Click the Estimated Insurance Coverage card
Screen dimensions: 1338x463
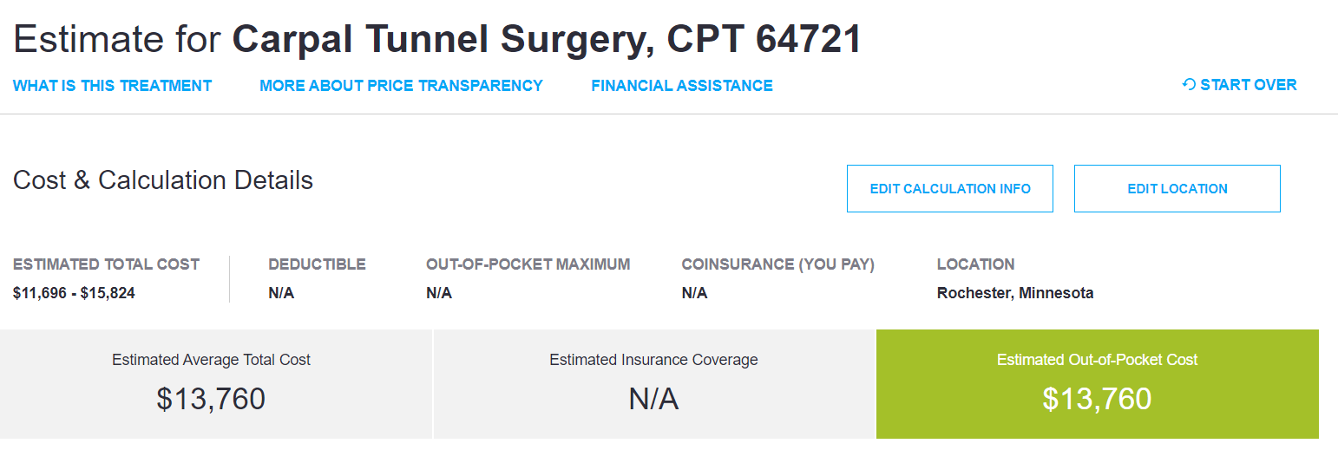tap(653, 384)
